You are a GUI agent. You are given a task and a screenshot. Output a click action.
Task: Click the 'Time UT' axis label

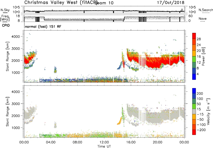(104, 146)
